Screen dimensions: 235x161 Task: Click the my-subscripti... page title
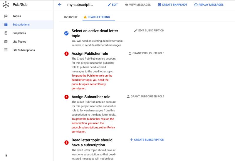tap(80, 5)
